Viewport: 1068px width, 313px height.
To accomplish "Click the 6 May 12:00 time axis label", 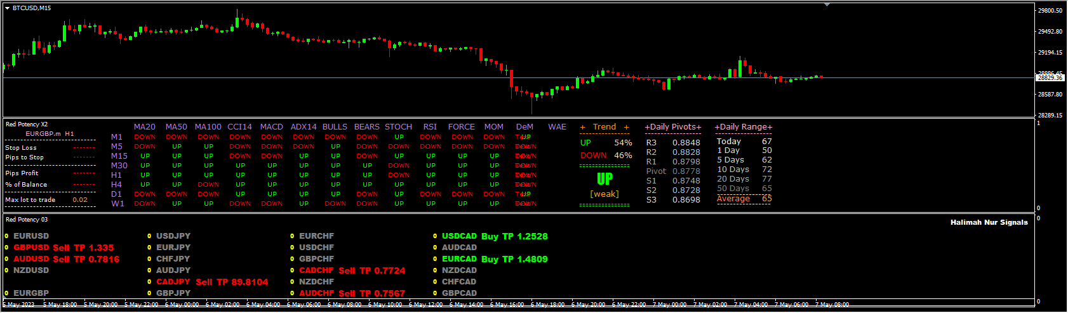I will (425, 305).
